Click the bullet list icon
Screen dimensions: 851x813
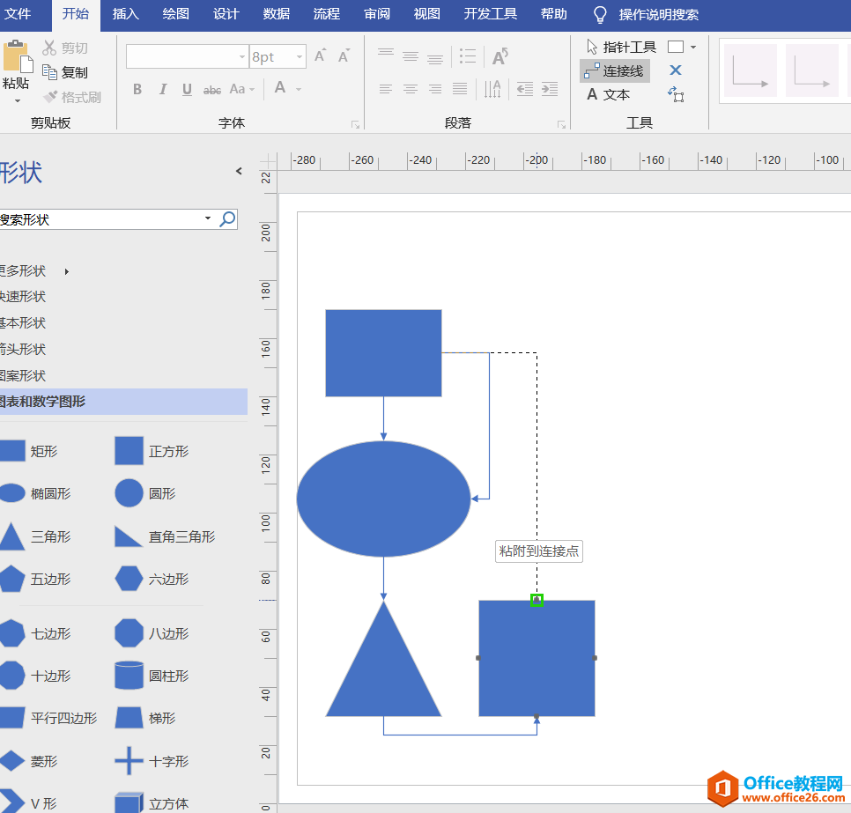(468, 56)
